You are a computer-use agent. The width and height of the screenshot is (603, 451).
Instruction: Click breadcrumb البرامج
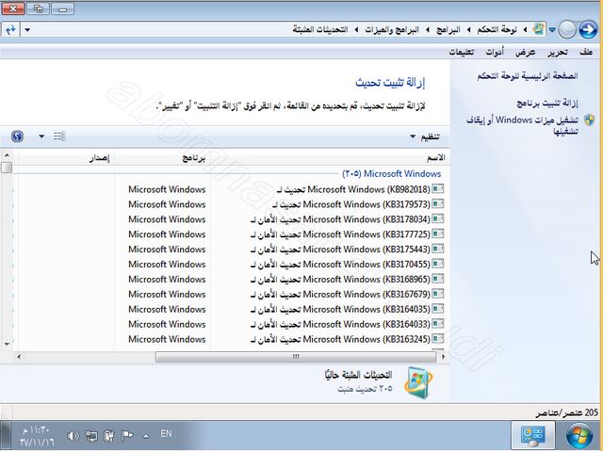[448, 29]
